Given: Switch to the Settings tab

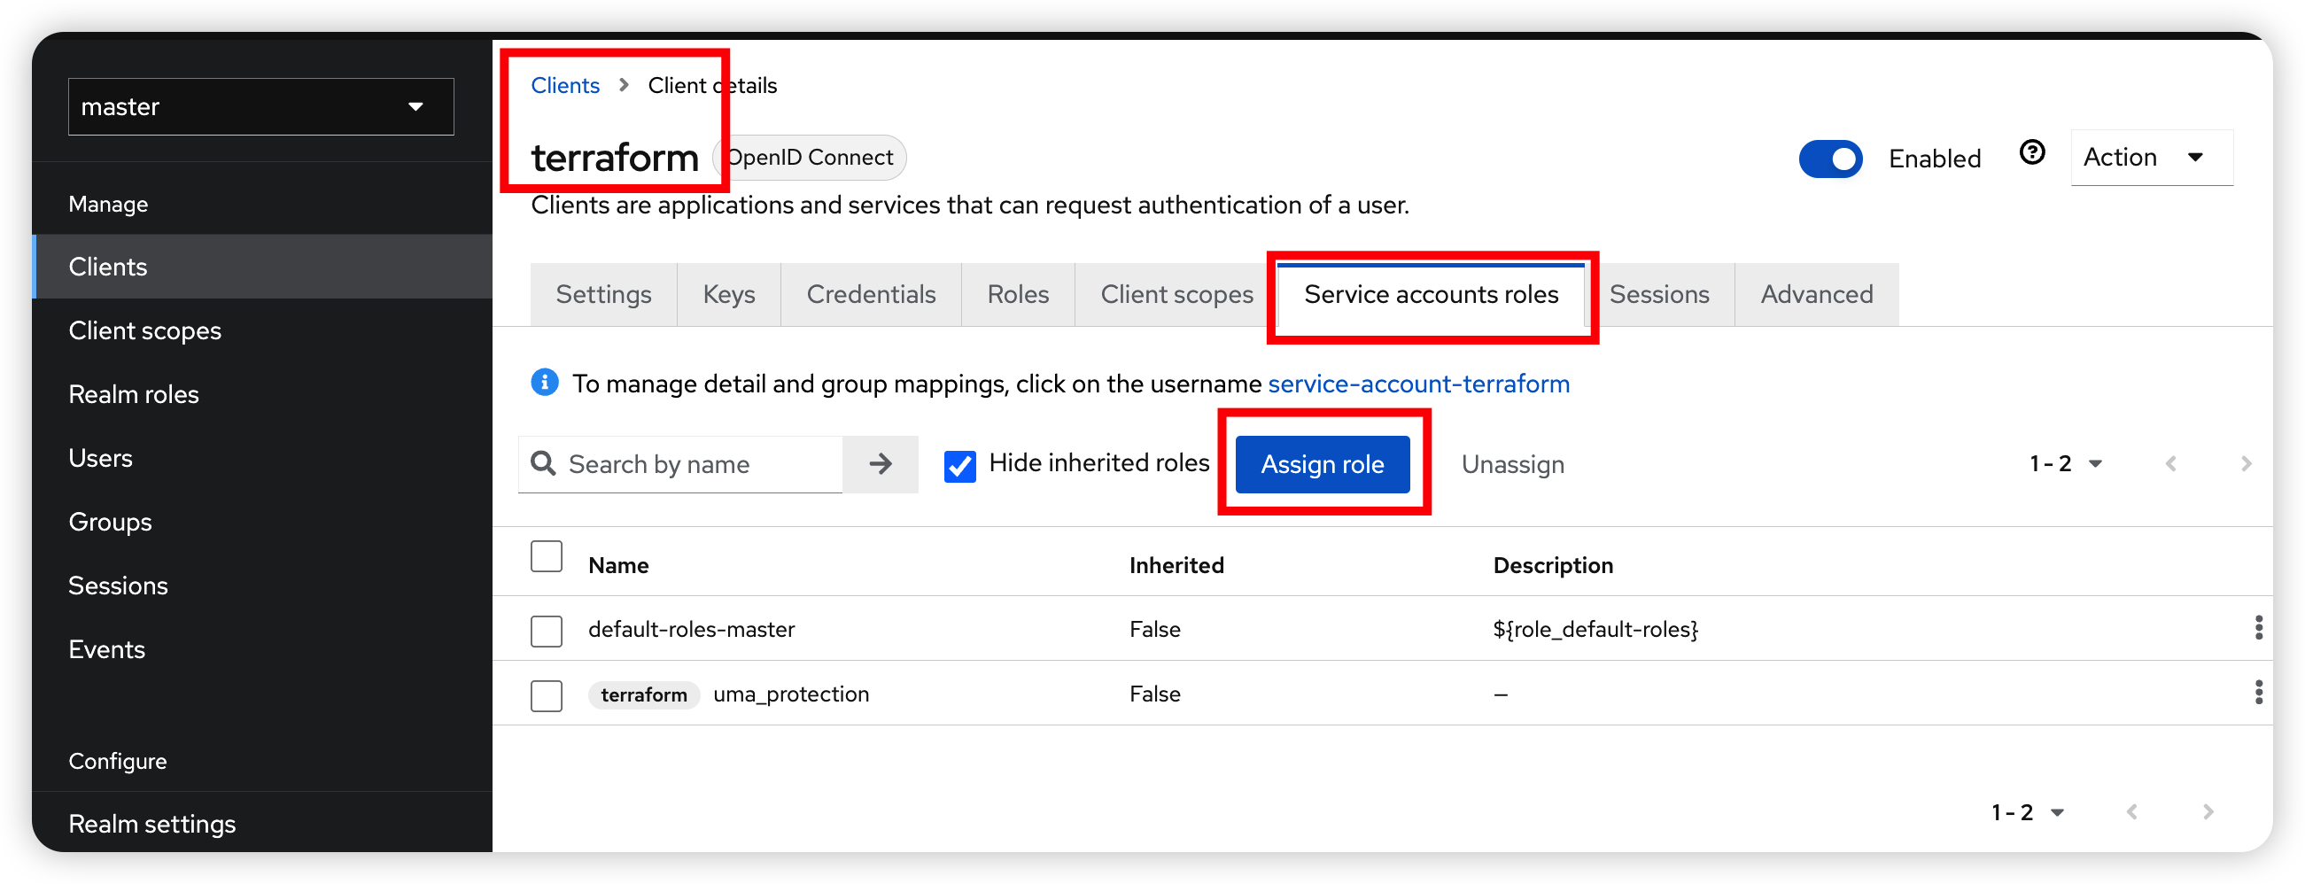Looking at the screenshot, I should [x=603, y=294].
